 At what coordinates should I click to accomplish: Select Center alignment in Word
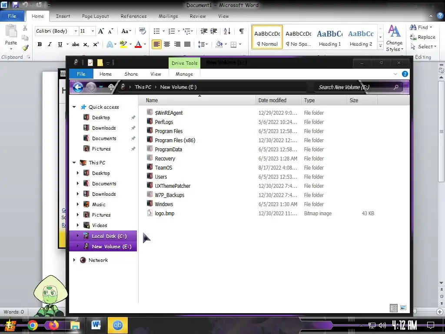pyautogui.click(x=167, y=44)
